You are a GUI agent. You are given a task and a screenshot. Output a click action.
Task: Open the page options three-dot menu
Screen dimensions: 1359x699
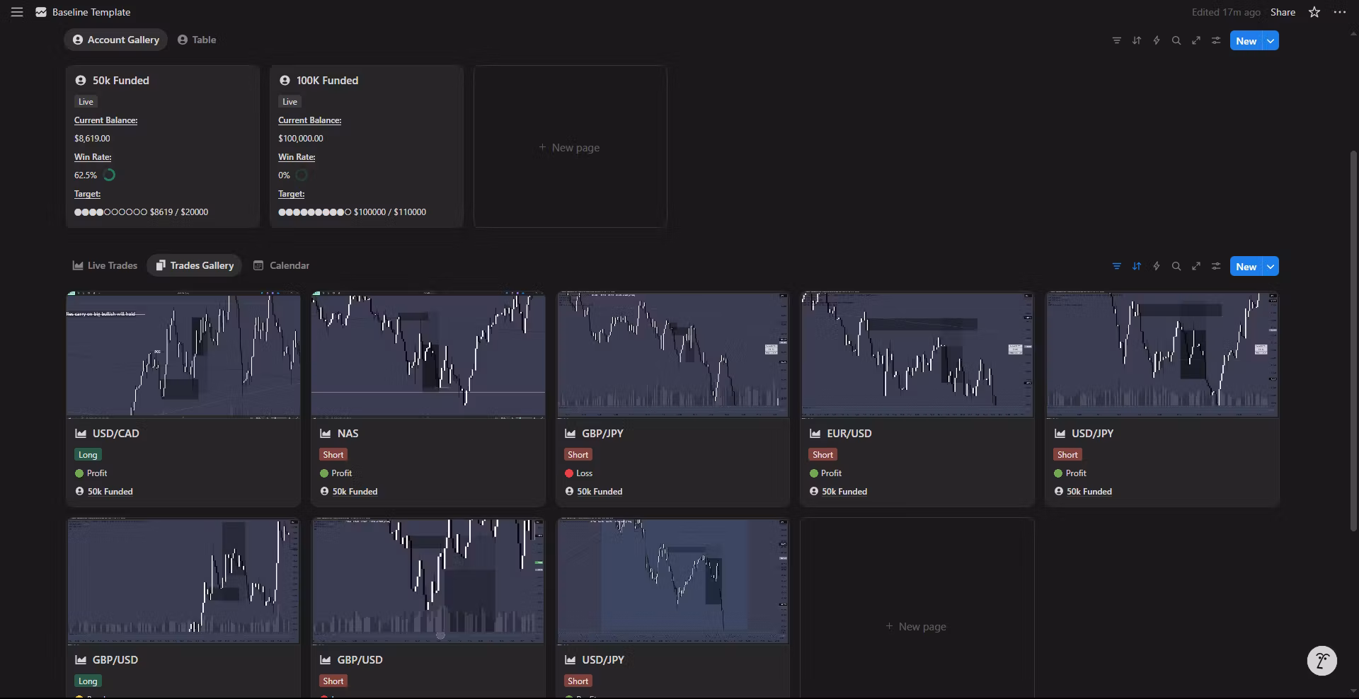coord(1339,12)
